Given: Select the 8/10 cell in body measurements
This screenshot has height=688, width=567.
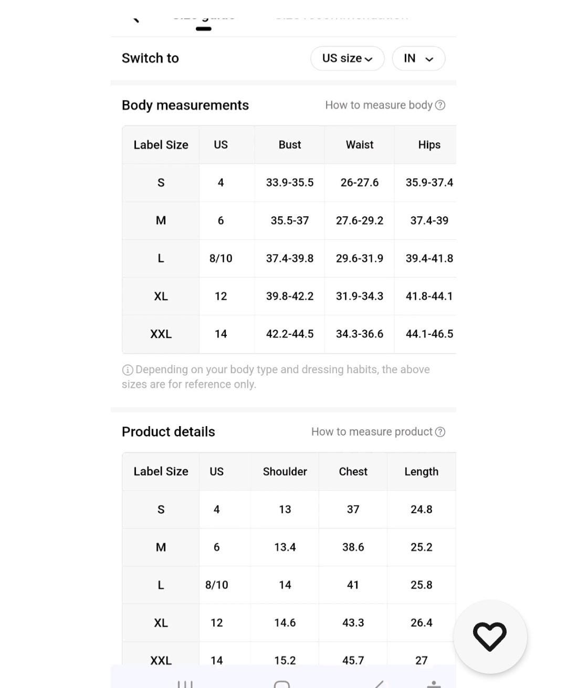Looking at the screenshot, I should click(221, 259).
